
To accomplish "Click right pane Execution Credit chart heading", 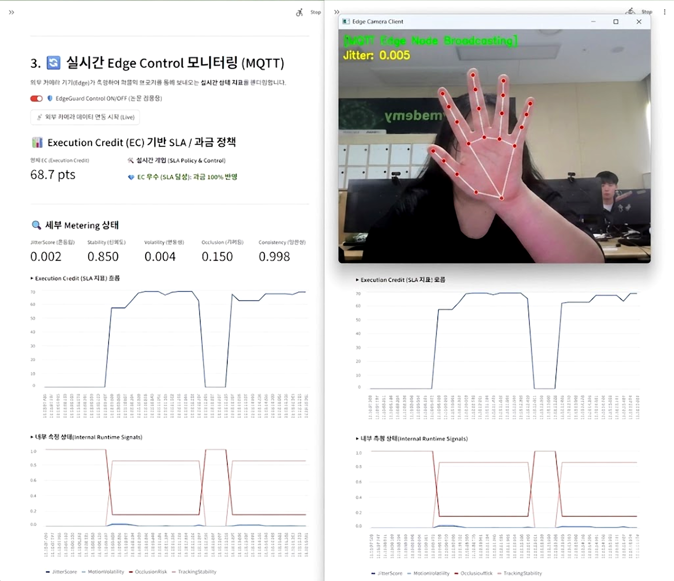I will tap(401, 280).
